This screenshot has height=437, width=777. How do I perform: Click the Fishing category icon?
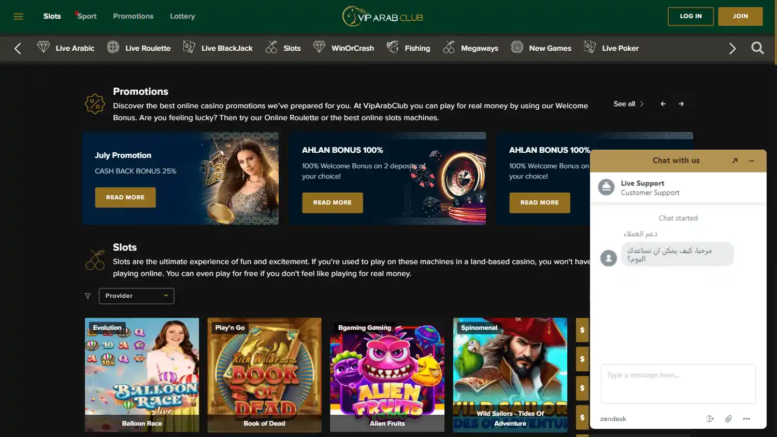tap(393, 47)
